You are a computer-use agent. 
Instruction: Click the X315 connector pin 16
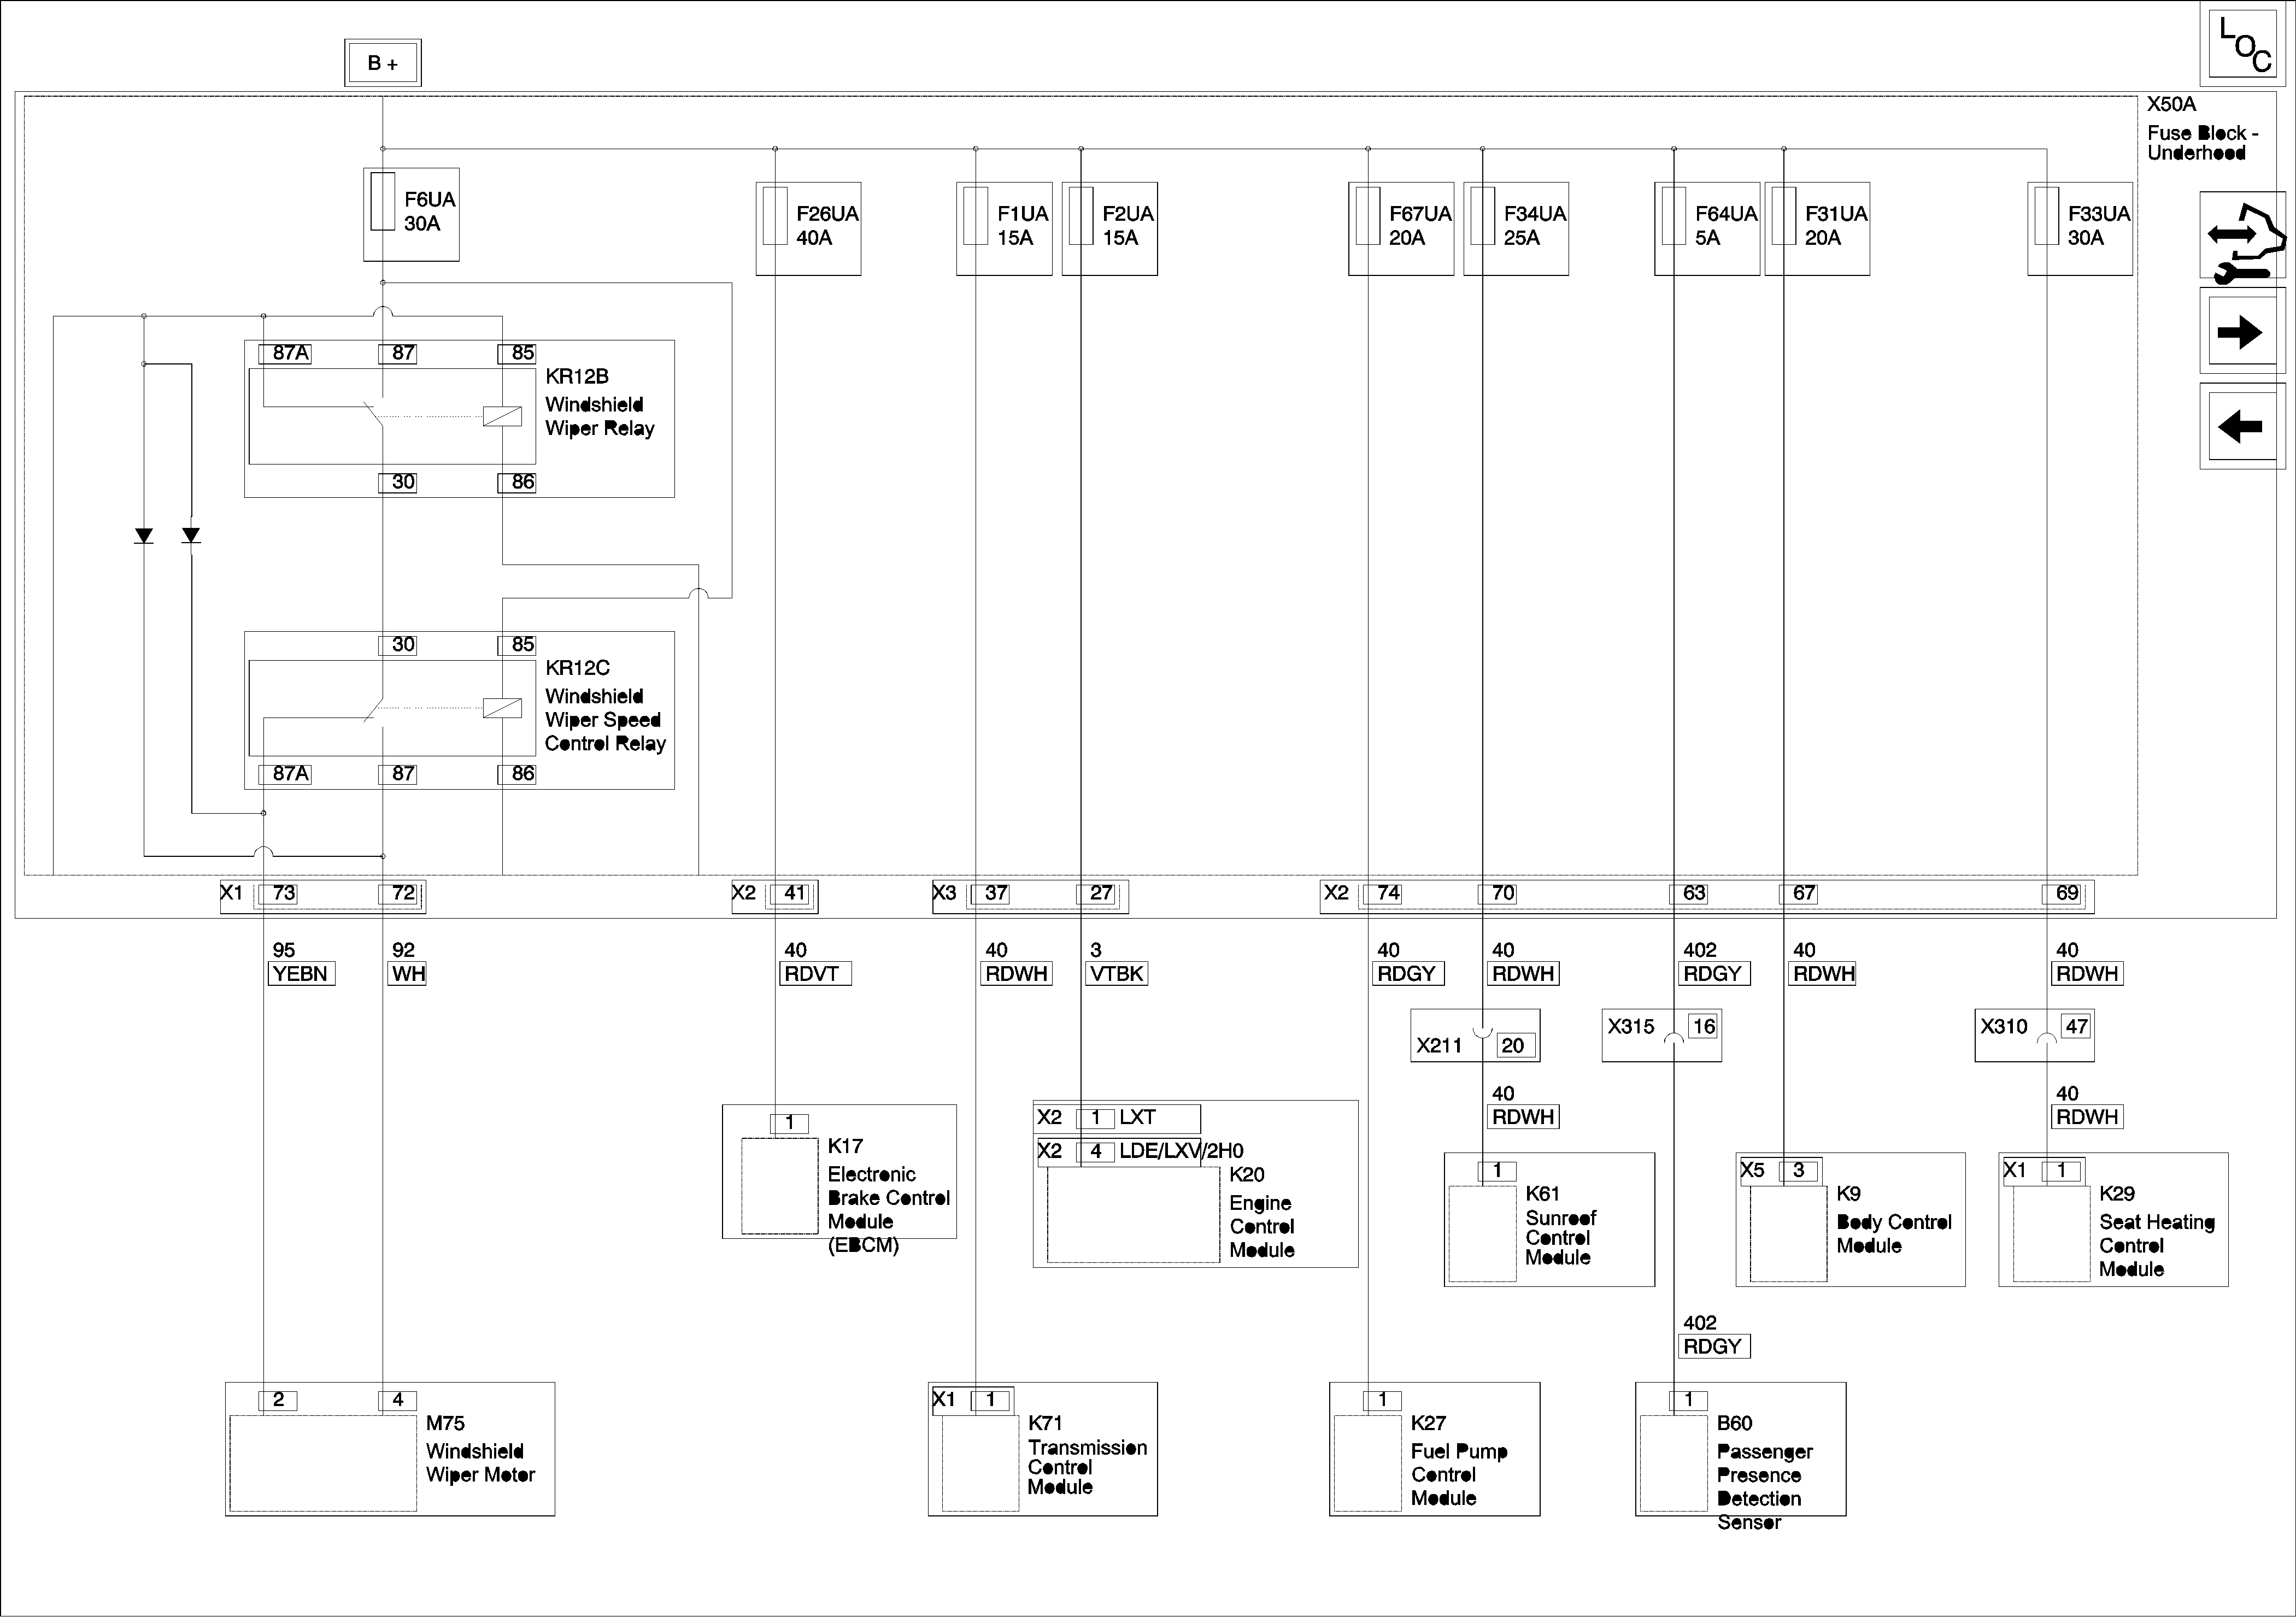tap(1703, 1026)
